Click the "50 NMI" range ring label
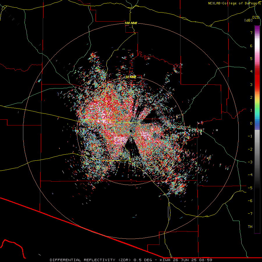 click(131, 77)
